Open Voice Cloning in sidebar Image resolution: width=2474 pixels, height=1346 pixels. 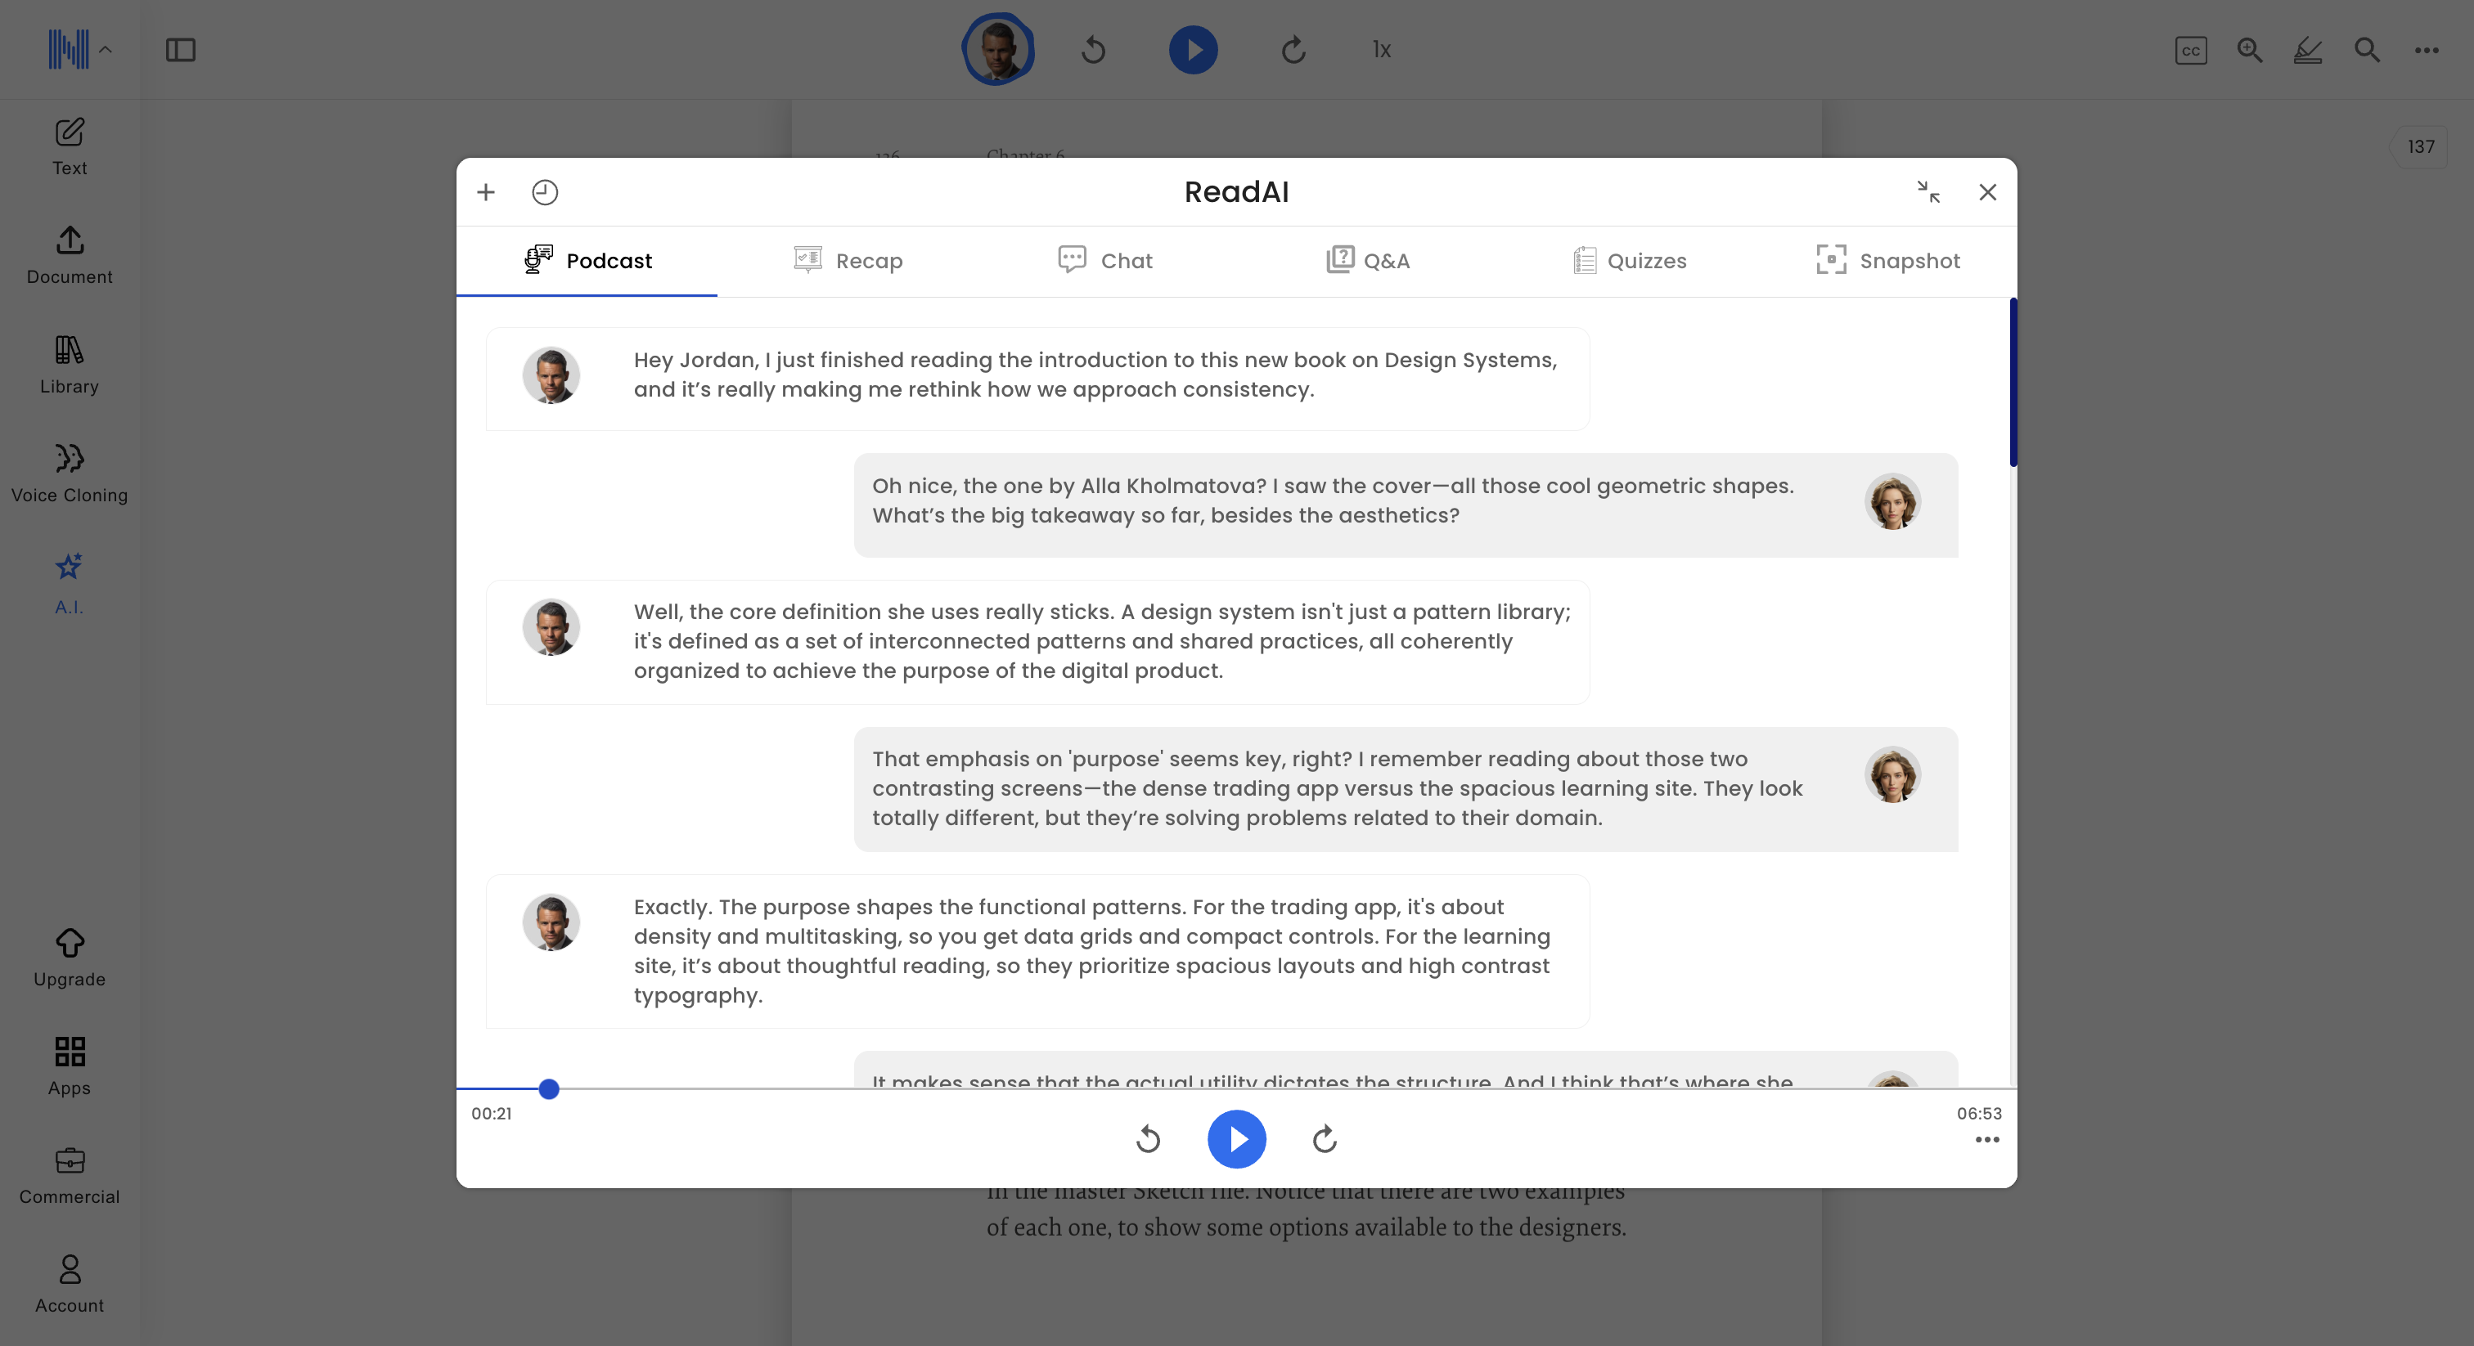click(x=70, y=473)
